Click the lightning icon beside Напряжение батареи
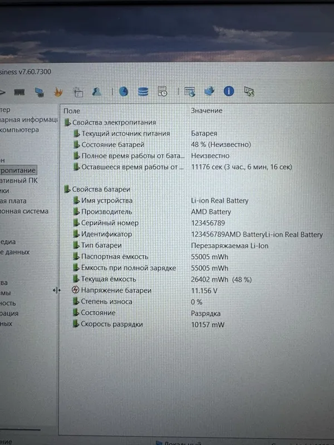The width and height of the screenshot is (334, 445). (x=75, y=290)
